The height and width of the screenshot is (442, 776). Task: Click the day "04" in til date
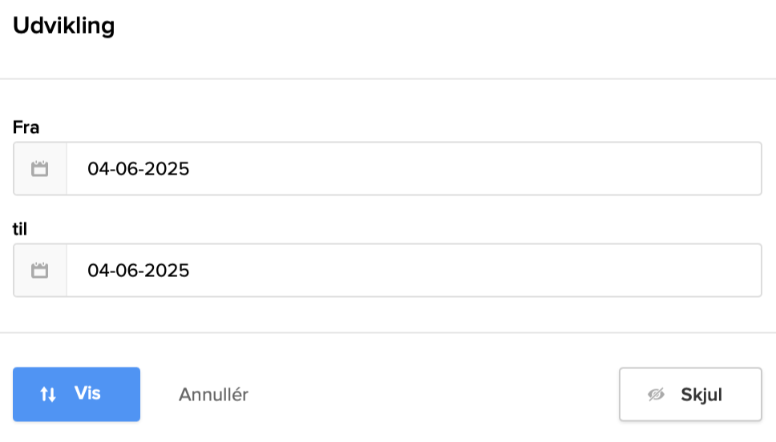[98, 271]
